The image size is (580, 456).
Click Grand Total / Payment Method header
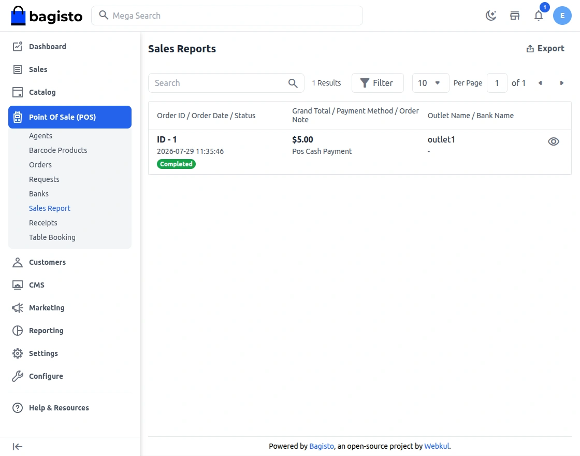pos(355,115)
